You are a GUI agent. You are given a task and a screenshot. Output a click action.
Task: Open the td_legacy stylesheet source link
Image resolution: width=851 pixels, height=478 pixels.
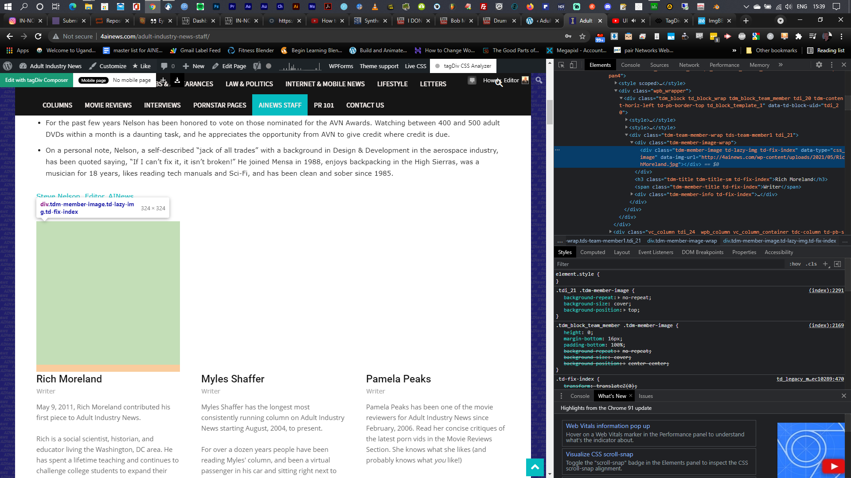tap(810, 379)
